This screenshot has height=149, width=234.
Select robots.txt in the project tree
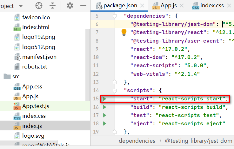click(x=35, y=67)
